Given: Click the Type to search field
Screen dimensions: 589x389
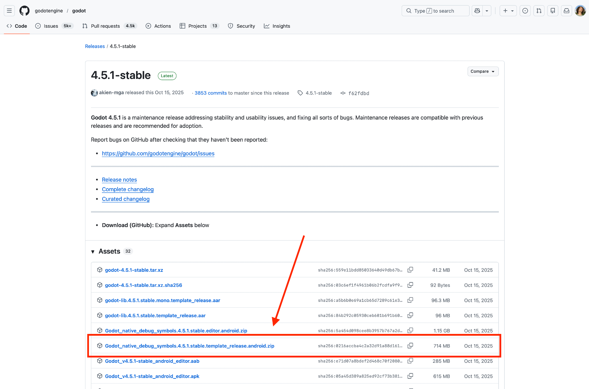Looking at the screenshot, I should 435,11.
